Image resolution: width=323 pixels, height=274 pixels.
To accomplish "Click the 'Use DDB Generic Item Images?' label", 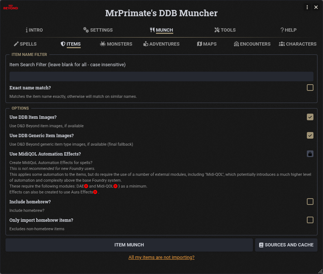I will tap(41, 136).
